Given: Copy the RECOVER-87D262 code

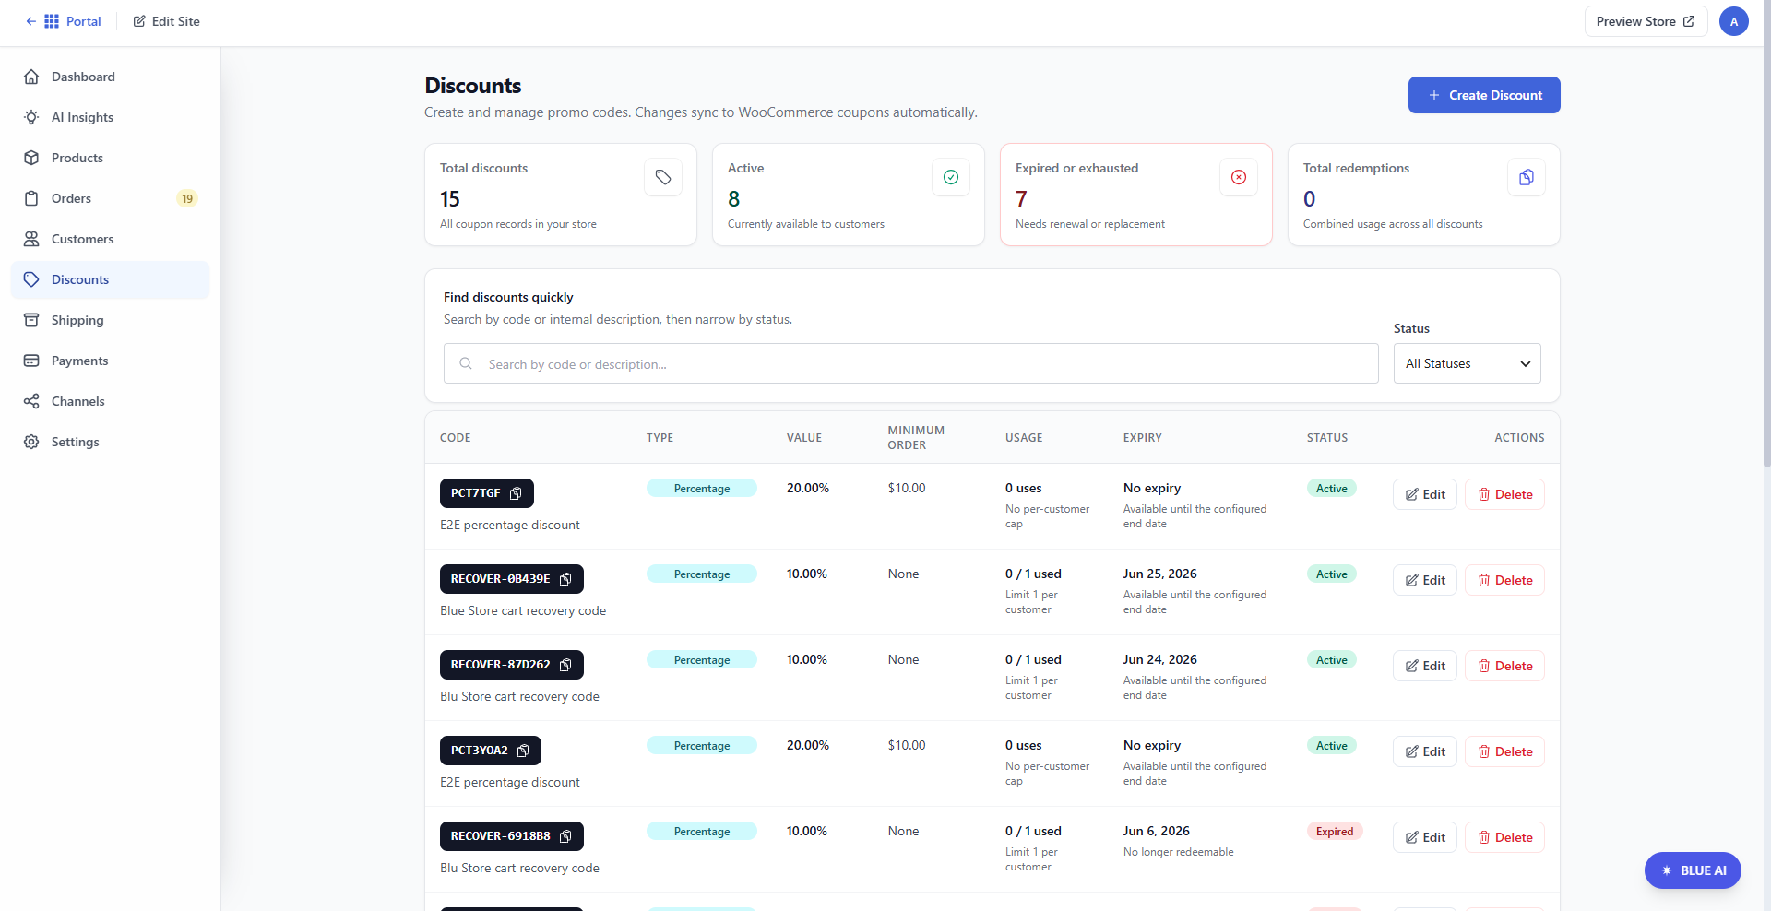Looking at the screenshot, I should [x=565, y=665].
